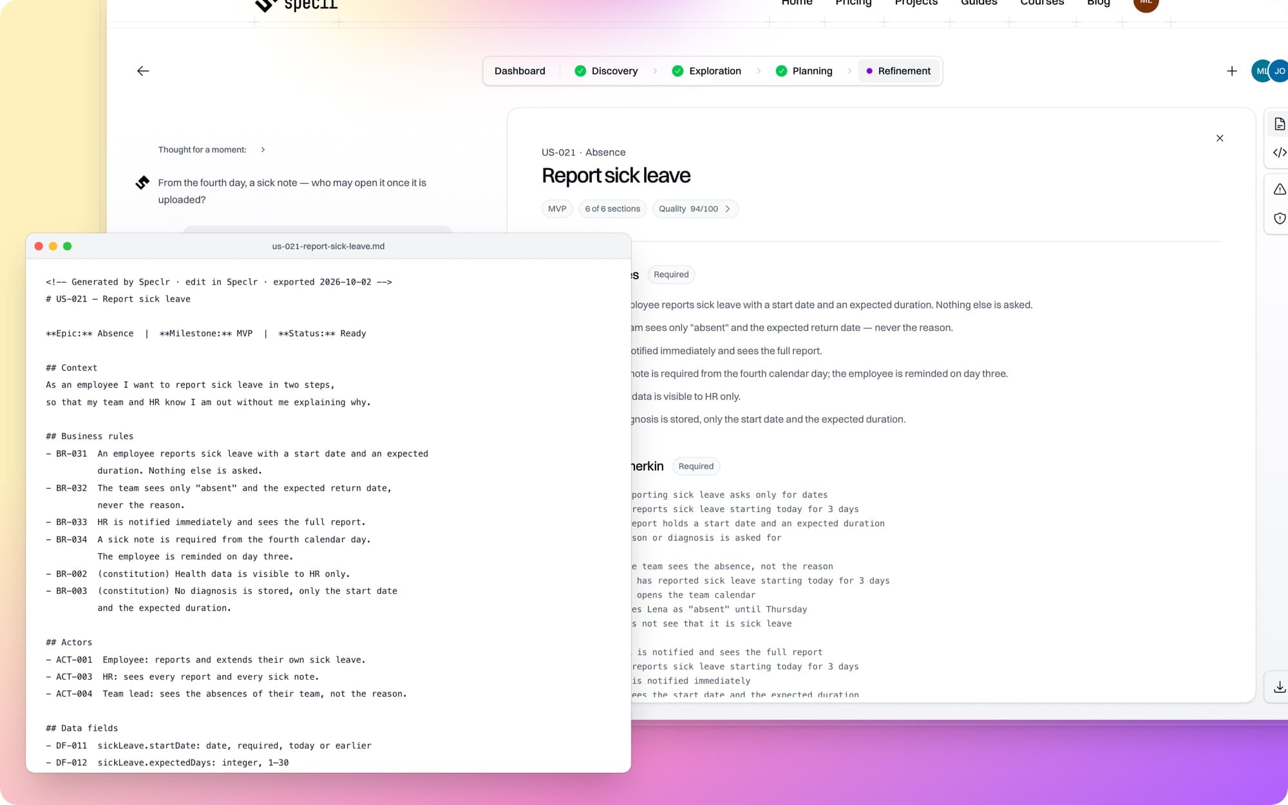The image size is (1288, 805).
Task: Expand the Quality 94/100 chip
Action: (x=695, y=209)
